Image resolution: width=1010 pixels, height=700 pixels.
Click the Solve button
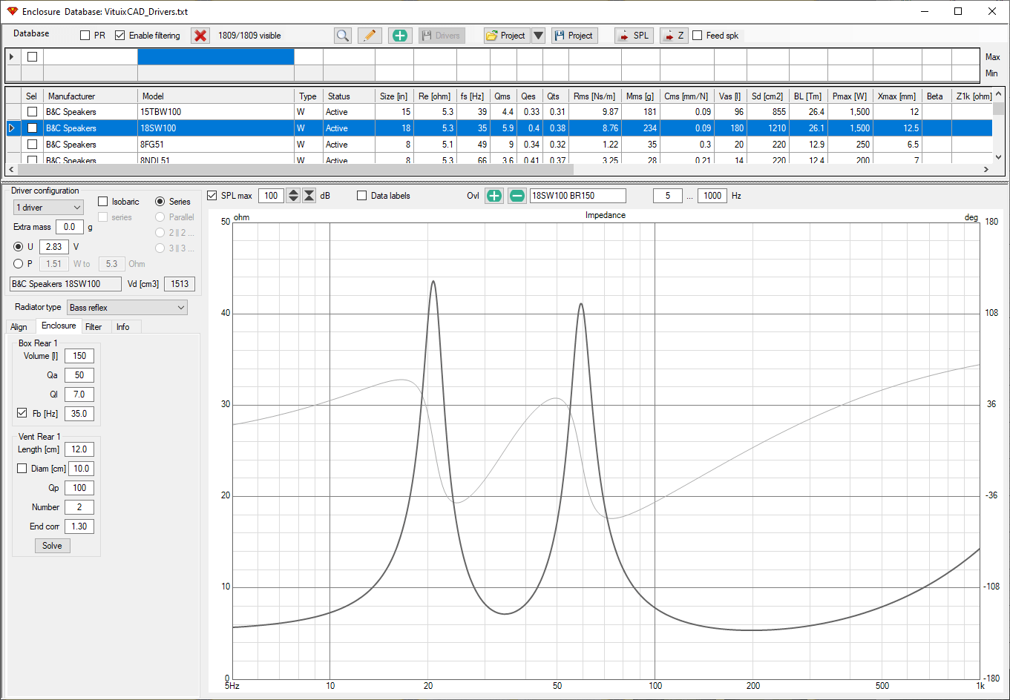click(53, 546)
